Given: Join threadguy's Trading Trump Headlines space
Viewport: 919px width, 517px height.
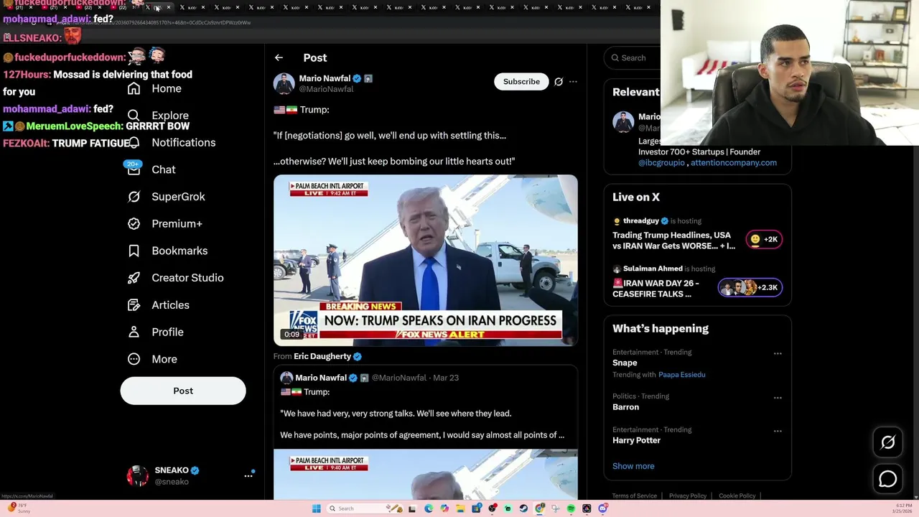Looking at the screenshot, I should click(x=673, y=241).
